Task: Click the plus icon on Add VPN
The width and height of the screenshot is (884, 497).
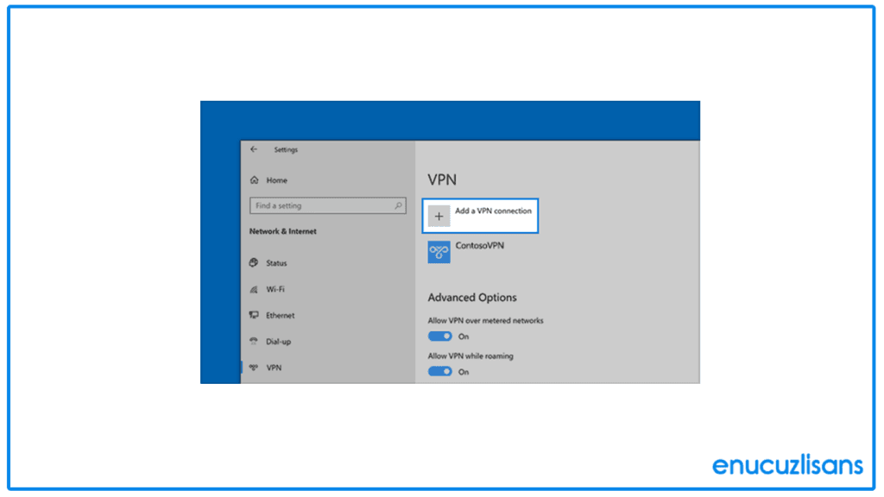Action: click(439, 215)
